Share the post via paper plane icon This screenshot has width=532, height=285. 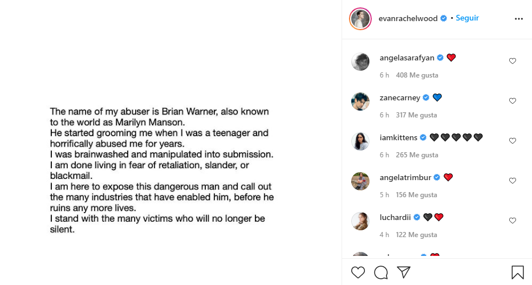(x=404, y=272)
